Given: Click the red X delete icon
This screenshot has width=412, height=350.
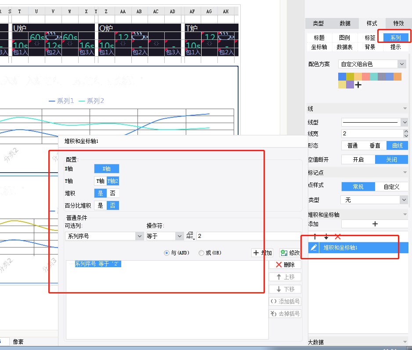Looking at the screenshot, I should [x=337, y=237].
